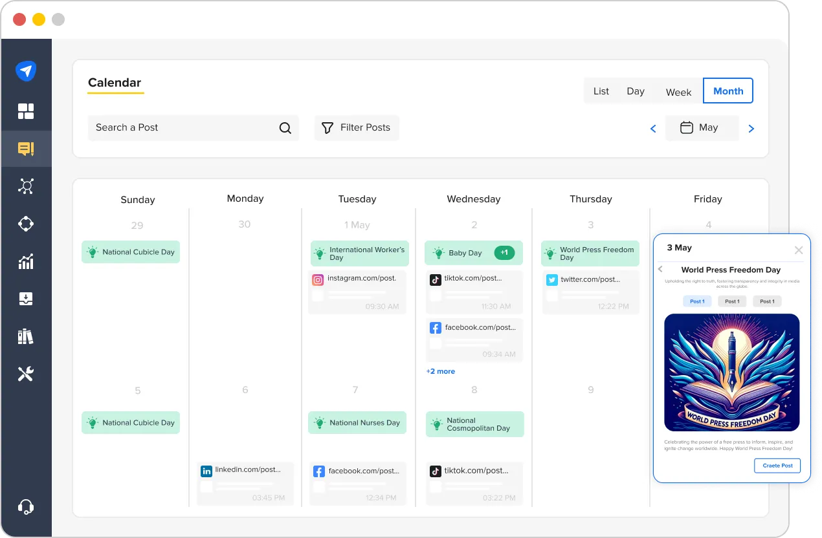Screen dimensions: 822x538
Task: Select the second Post 1 pill in popup
Action: point(732,301)
